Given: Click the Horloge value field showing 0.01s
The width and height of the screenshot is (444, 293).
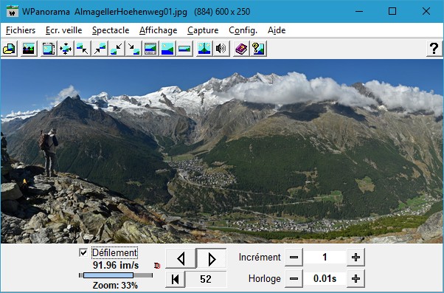Looking at the screenshot, I should click(325, 279).
